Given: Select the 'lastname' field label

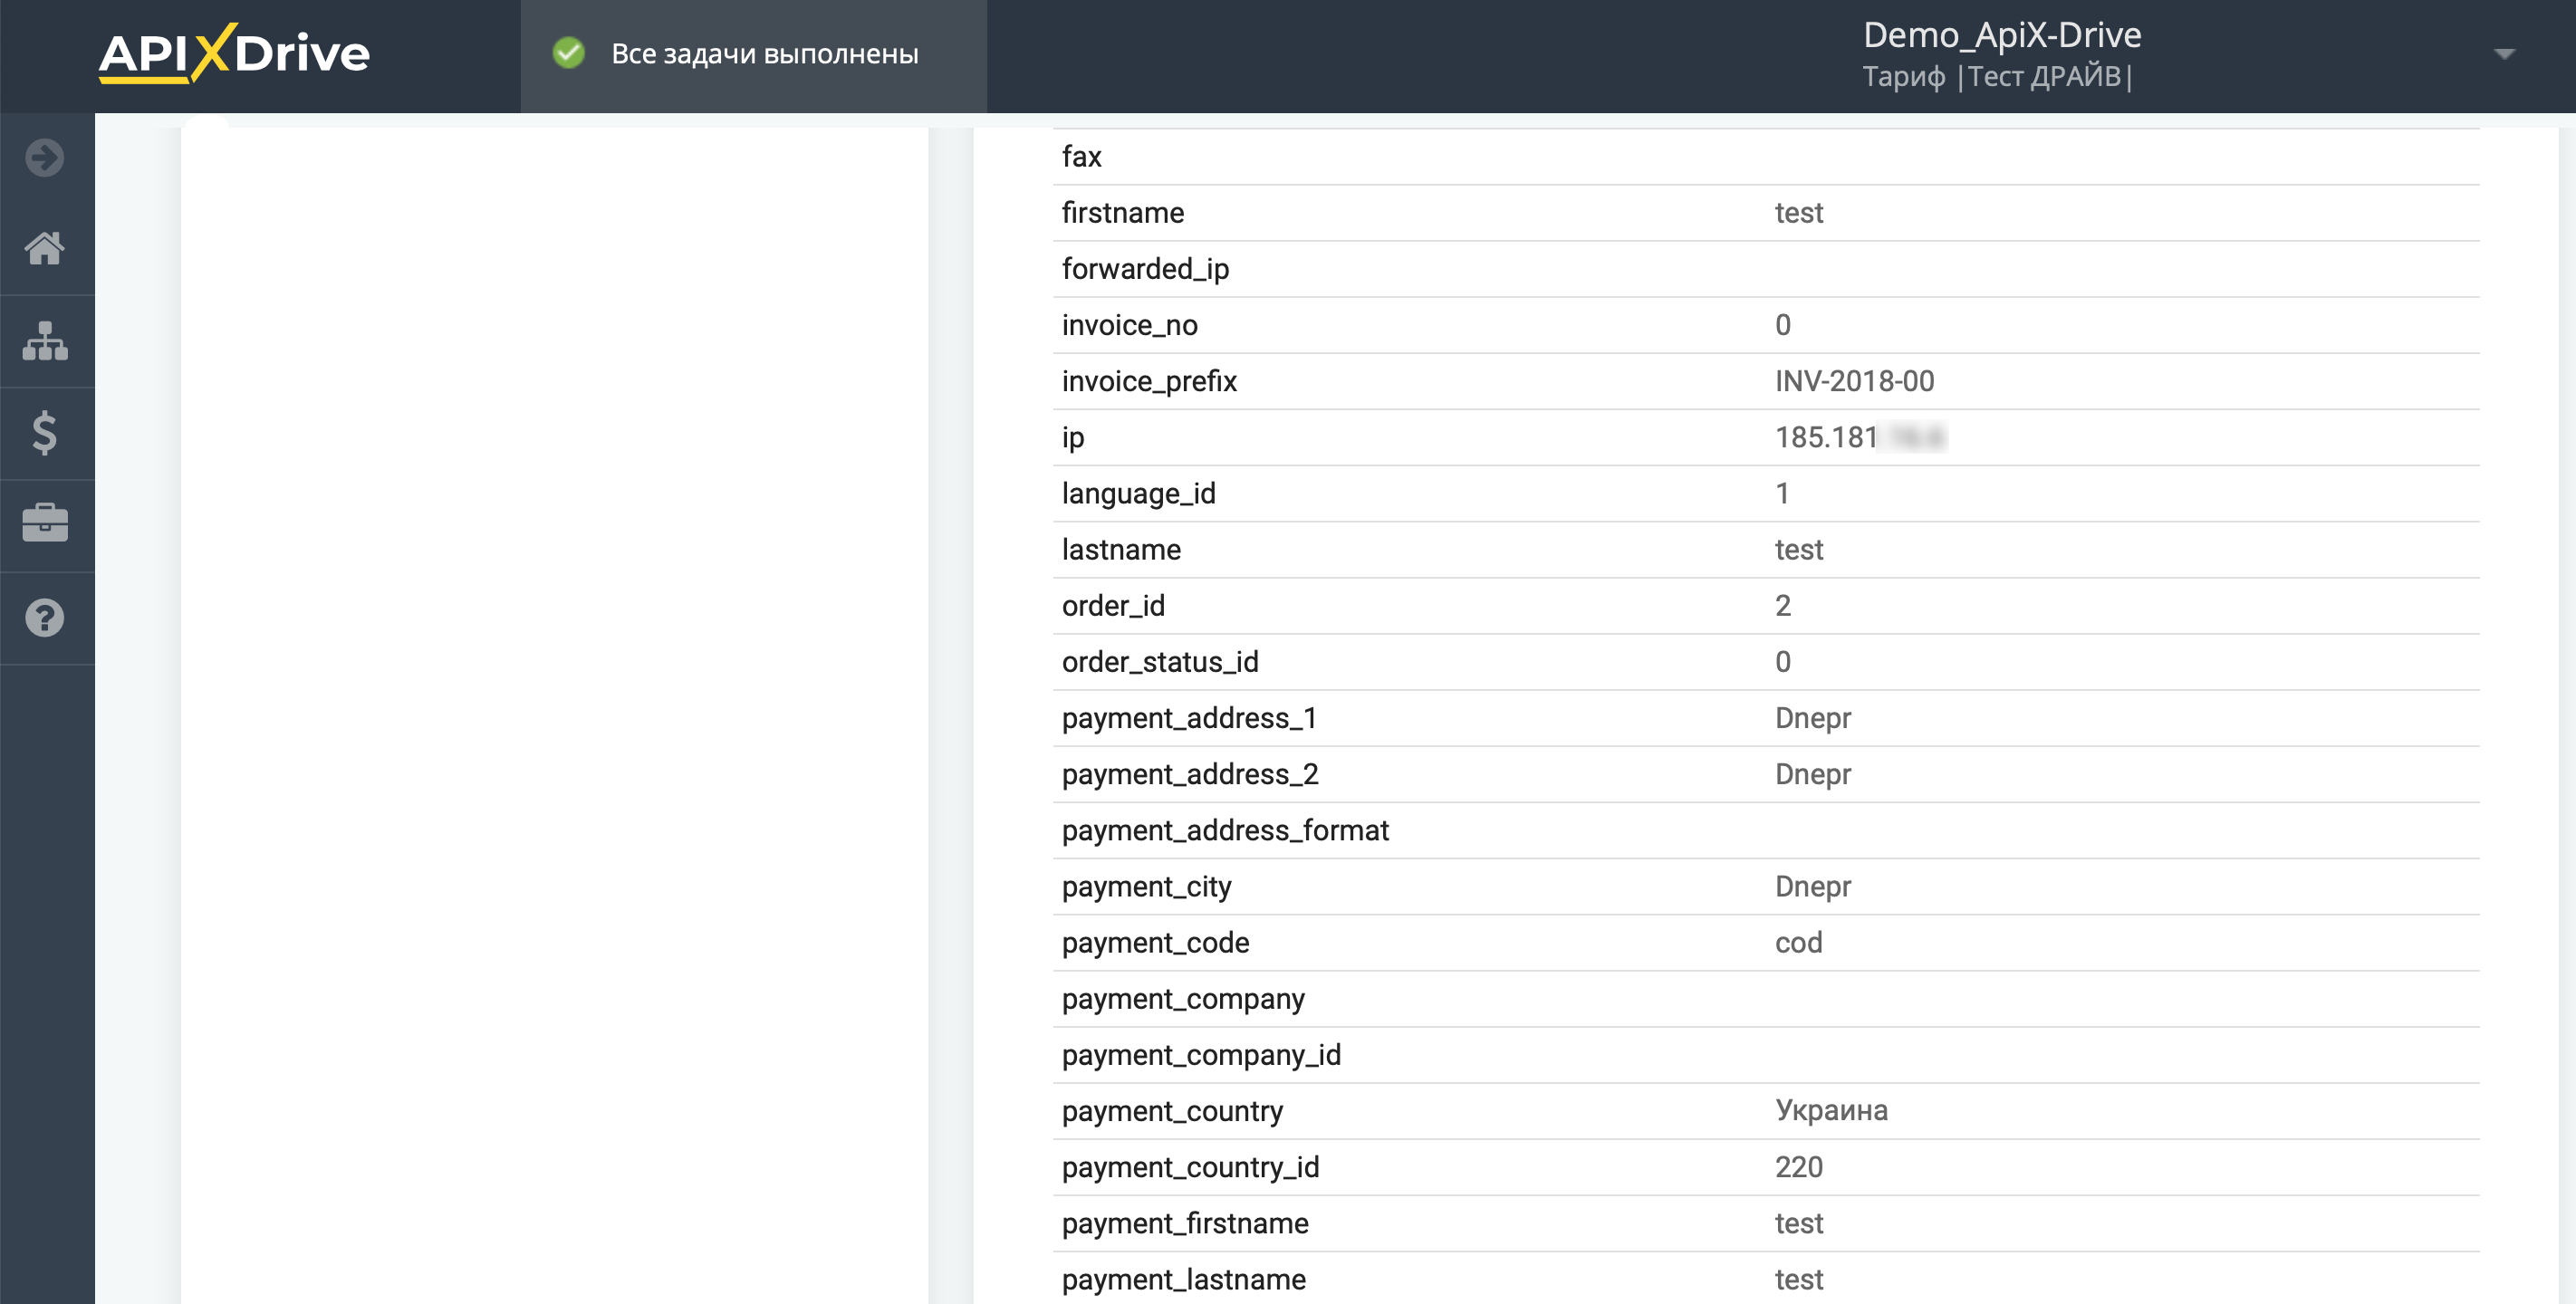Looking at the screenshot, I should (1122, 550).
